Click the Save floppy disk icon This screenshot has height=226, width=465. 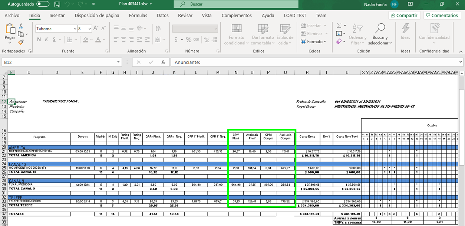[x=57, y=4]
